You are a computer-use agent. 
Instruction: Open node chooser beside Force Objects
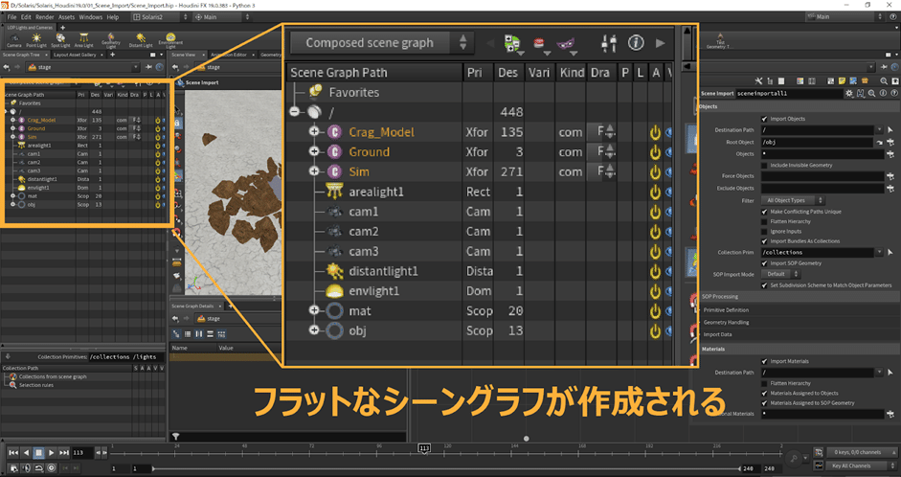890,176
